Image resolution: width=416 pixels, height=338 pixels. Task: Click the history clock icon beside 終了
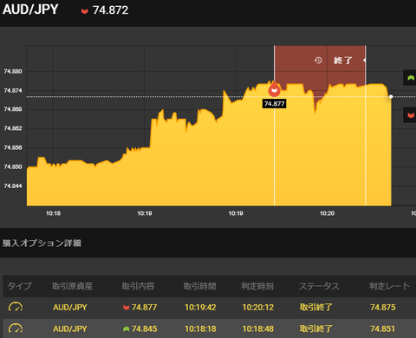pos(318,60)
